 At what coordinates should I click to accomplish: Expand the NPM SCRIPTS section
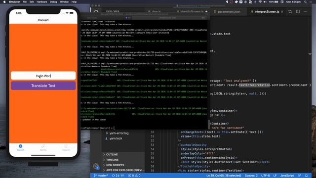click(115, 165)
